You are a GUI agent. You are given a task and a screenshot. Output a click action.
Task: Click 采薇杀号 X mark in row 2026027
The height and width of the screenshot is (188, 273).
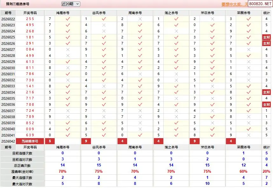[x=249, y=50]
